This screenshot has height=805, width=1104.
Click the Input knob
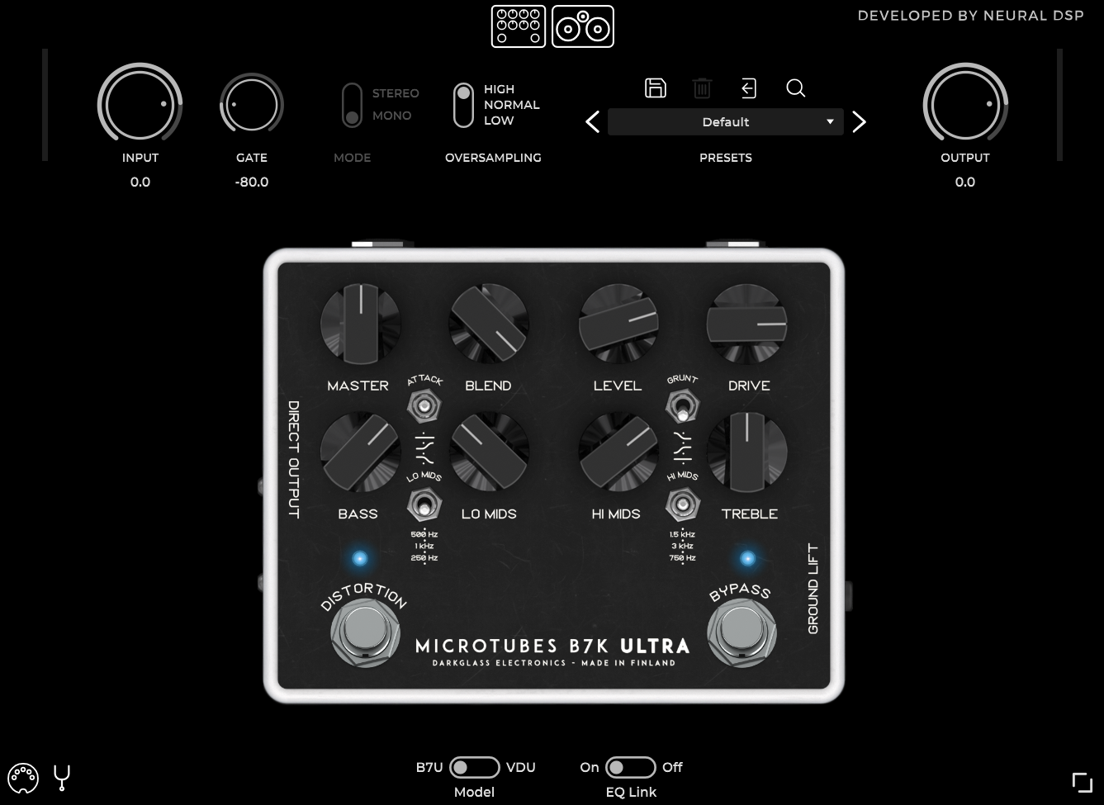tap(140, 104)
